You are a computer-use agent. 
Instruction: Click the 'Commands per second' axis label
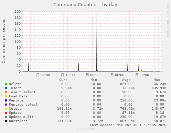coord(3,41)
